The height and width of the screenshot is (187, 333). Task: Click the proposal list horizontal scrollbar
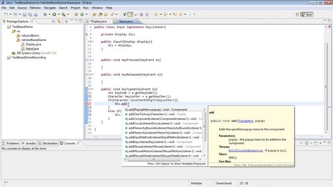click(x=154, y=159)
